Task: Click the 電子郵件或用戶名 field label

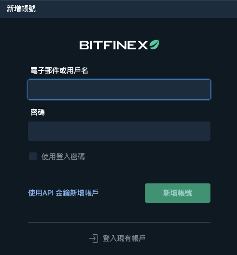Action: tap(59, 71)
